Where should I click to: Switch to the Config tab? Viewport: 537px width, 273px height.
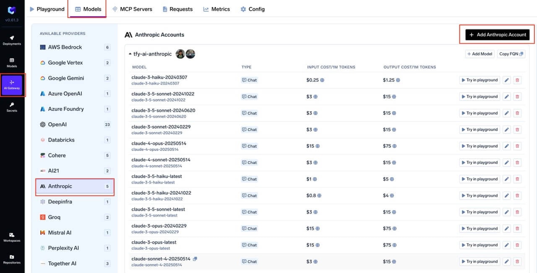click(x=253, y=9)
